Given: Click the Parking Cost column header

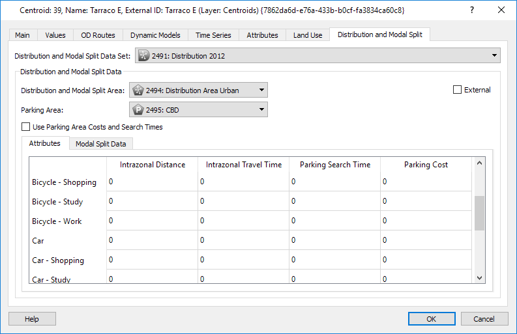Looking at the screenshot, I should coord(426,165).
